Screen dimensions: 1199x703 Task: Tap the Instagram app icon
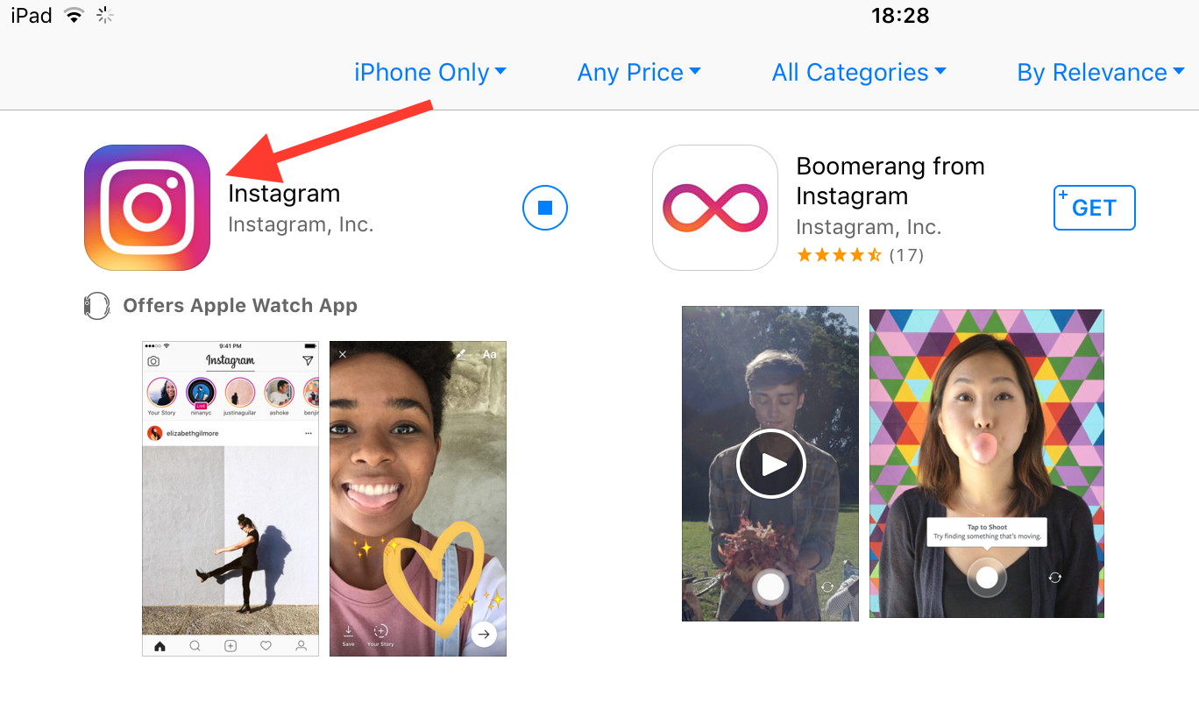pos(147,208)
